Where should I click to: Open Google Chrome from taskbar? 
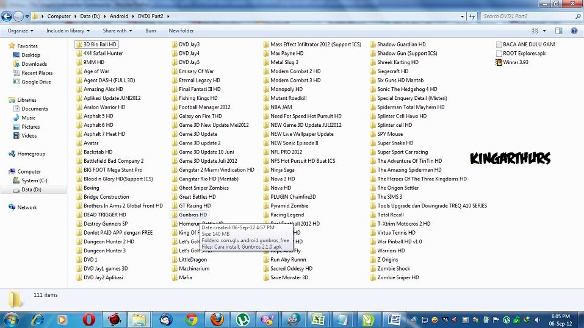pyautogui.click(x=192, y=320)
